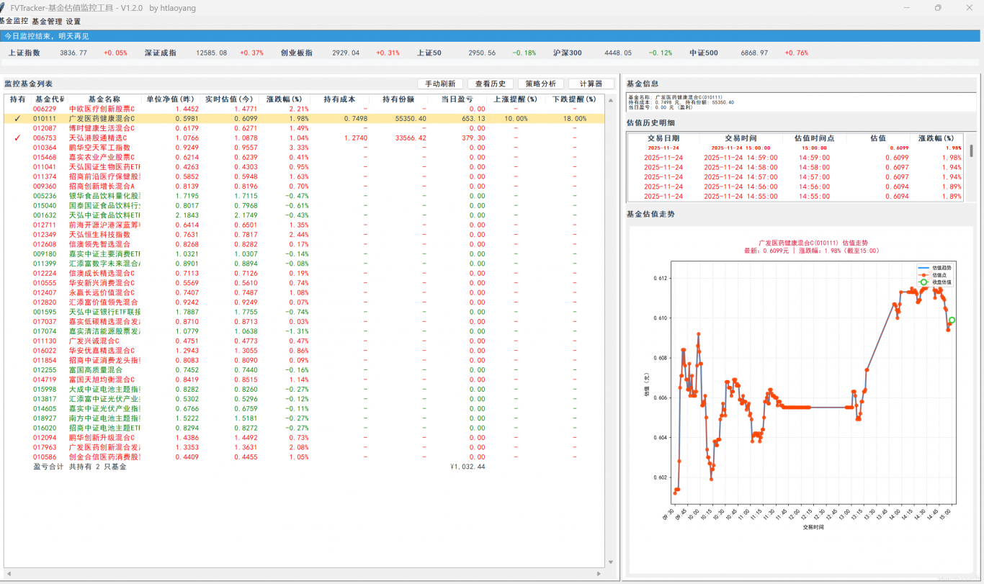
Task: Open the 基金监控 menu
Action: (x=14, y=21)
